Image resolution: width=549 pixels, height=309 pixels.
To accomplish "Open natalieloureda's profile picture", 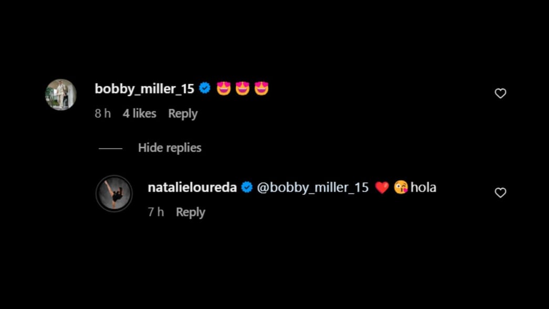I will click(114, 193).
